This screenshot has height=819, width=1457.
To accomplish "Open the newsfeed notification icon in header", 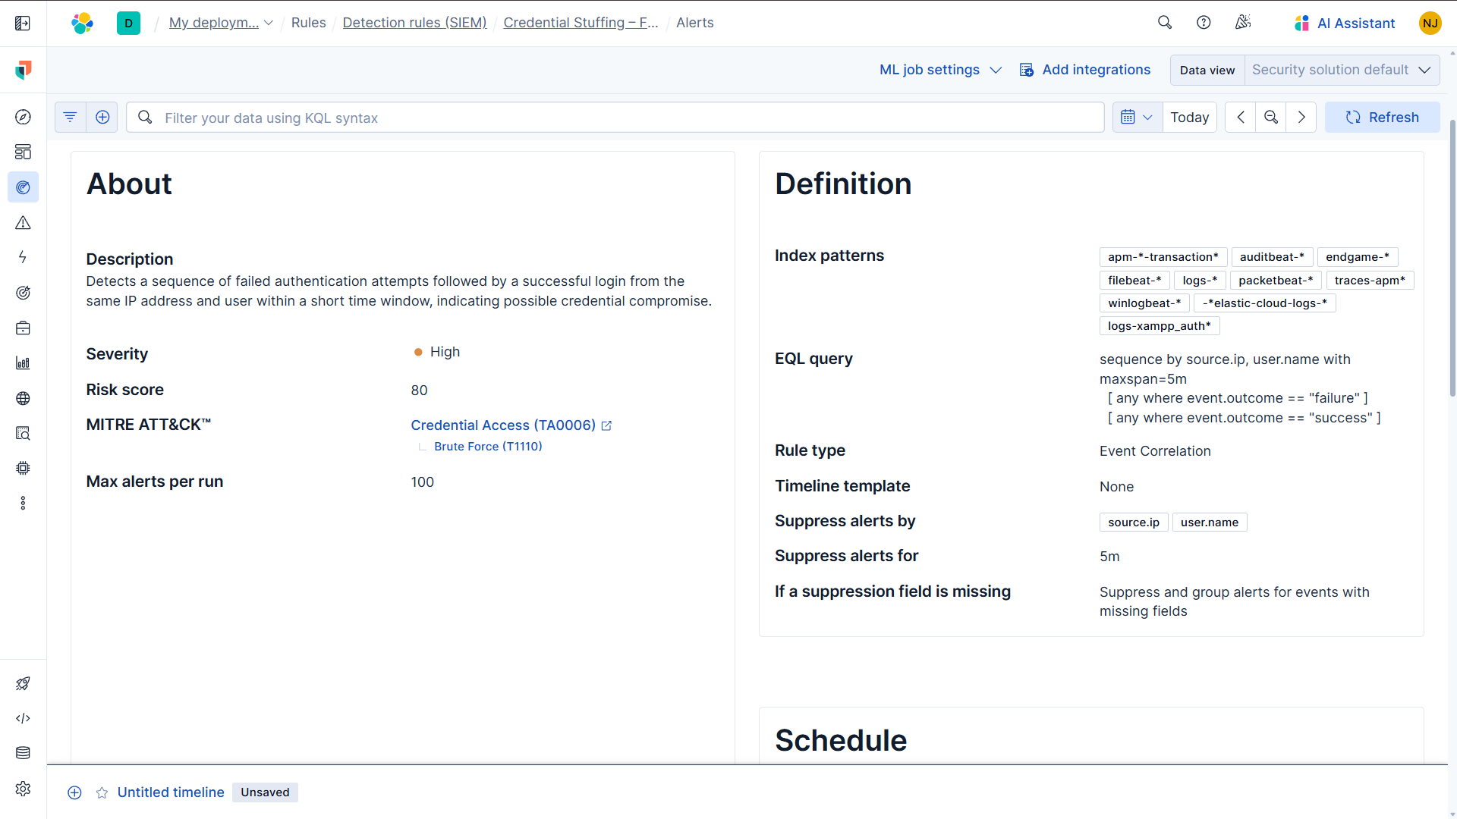I will tap(1242, 22).
